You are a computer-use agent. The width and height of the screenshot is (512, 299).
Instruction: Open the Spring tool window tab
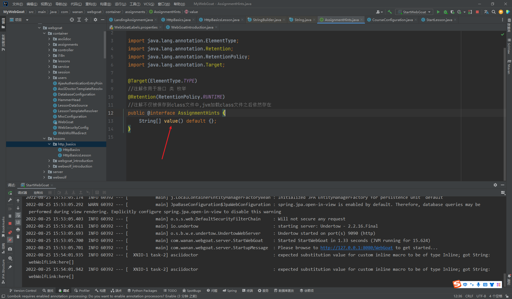click(x=230, y=291)
